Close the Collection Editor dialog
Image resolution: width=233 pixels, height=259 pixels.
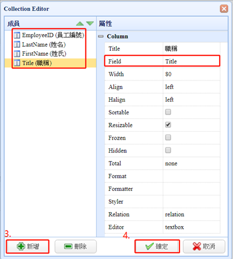click(x=224, y=9)
